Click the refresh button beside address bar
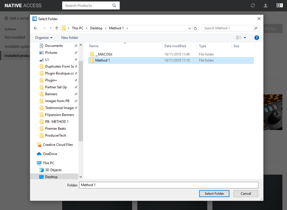 196,28
